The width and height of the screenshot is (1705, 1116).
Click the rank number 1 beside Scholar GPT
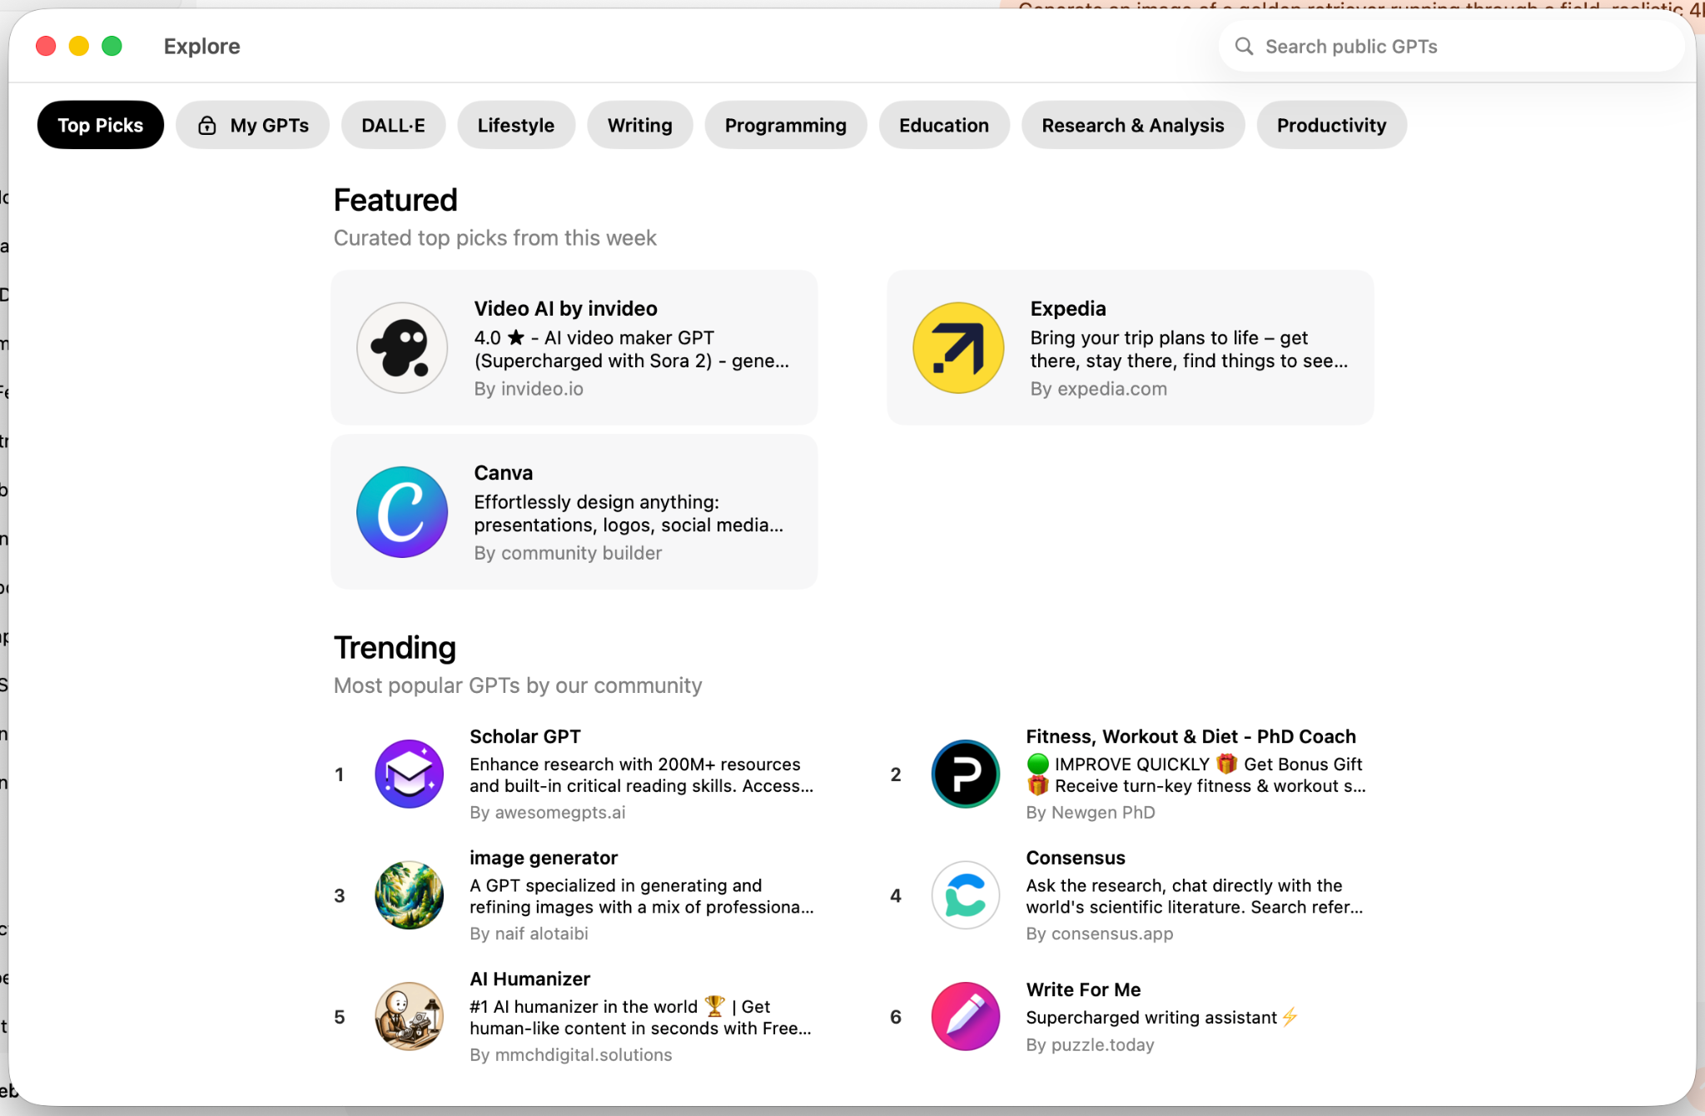(x=339, y=775)
